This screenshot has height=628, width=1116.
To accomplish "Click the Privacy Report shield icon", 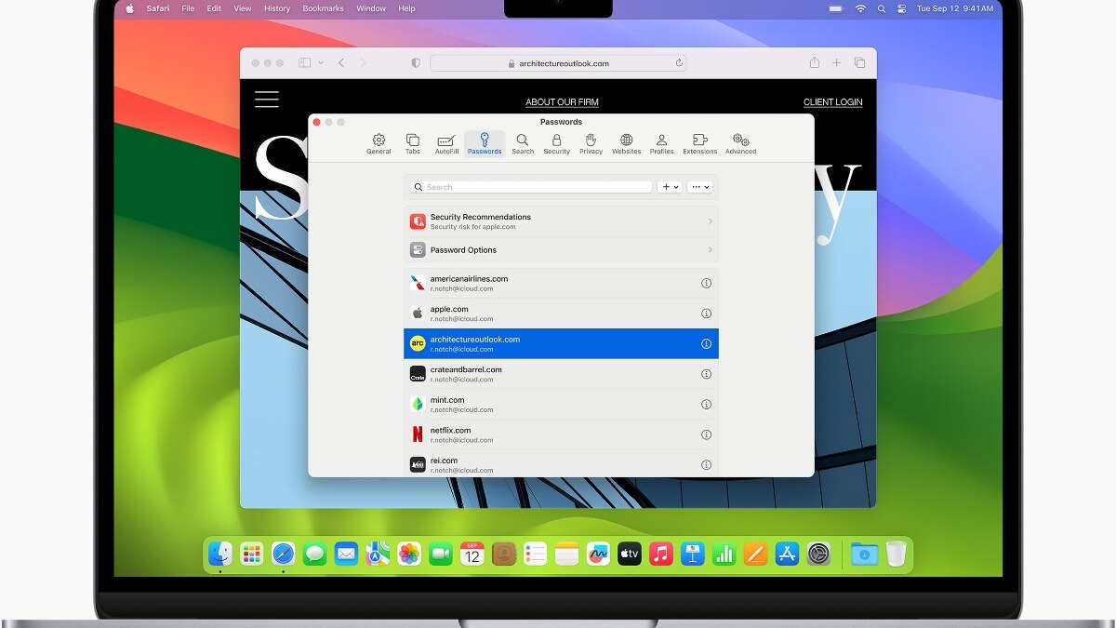I will tap(416, 63).
